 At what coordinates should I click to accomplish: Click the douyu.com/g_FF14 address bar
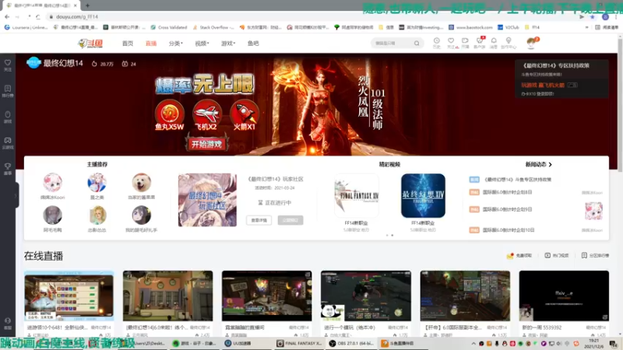310,16
